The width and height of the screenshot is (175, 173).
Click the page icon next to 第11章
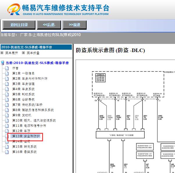[x=7, y=126]
